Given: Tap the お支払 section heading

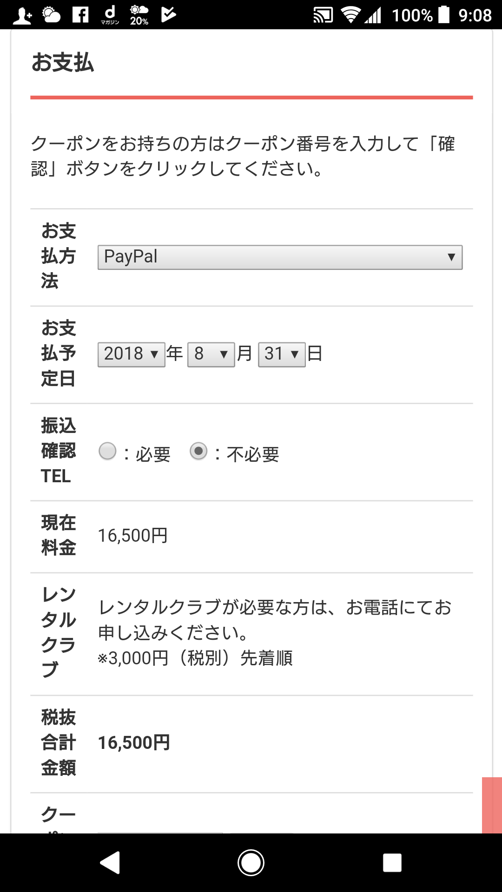Looking at the screenshot, I should click(x=63, y=62).
